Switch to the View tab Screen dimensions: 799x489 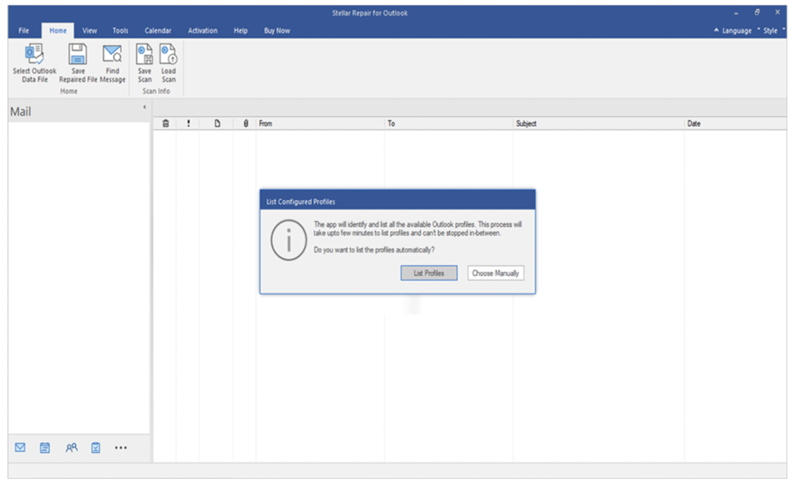pos(89,30)
